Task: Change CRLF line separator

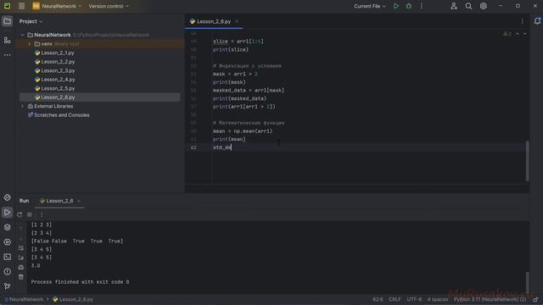Action: pos(395,299)
